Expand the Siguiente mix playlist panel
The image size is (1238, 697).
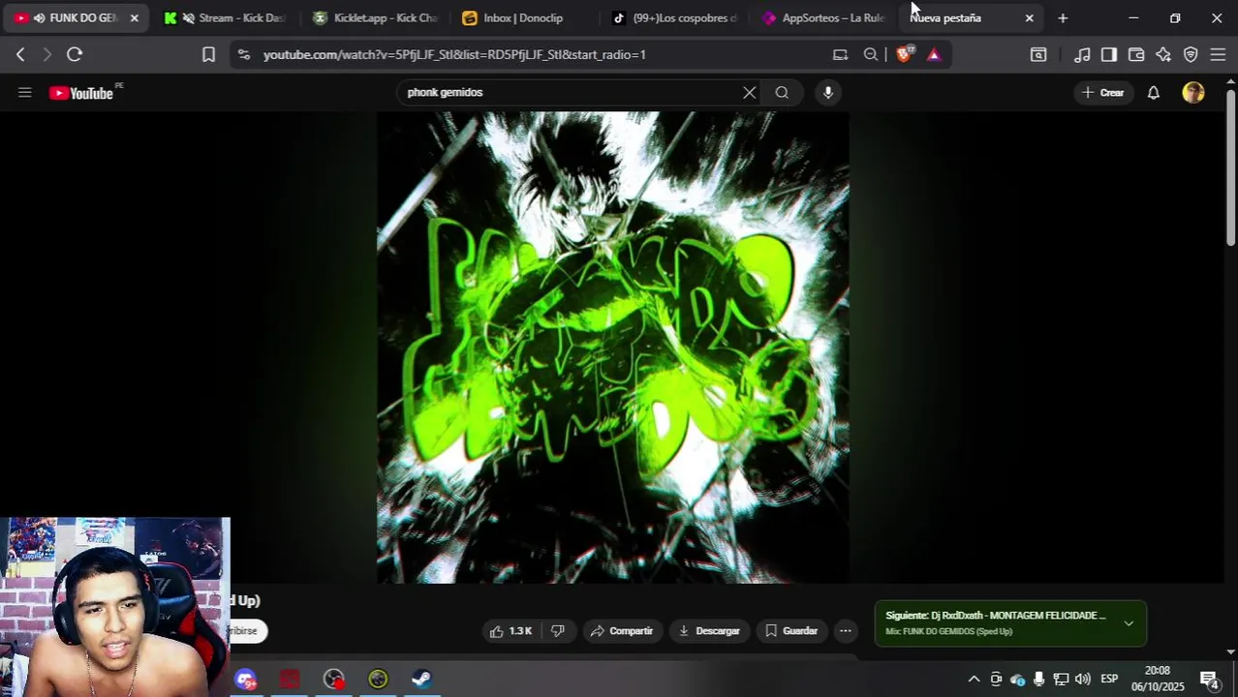point(1129,623)
